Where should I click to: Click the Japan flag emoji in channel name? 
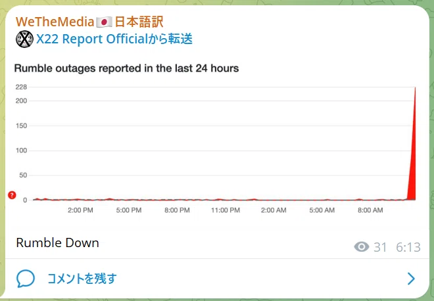point(104,22)
